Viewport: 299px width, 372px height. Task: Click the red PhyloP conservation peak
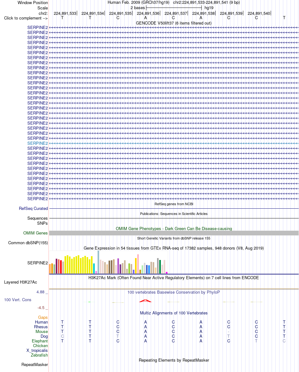(x=145, y=301)
